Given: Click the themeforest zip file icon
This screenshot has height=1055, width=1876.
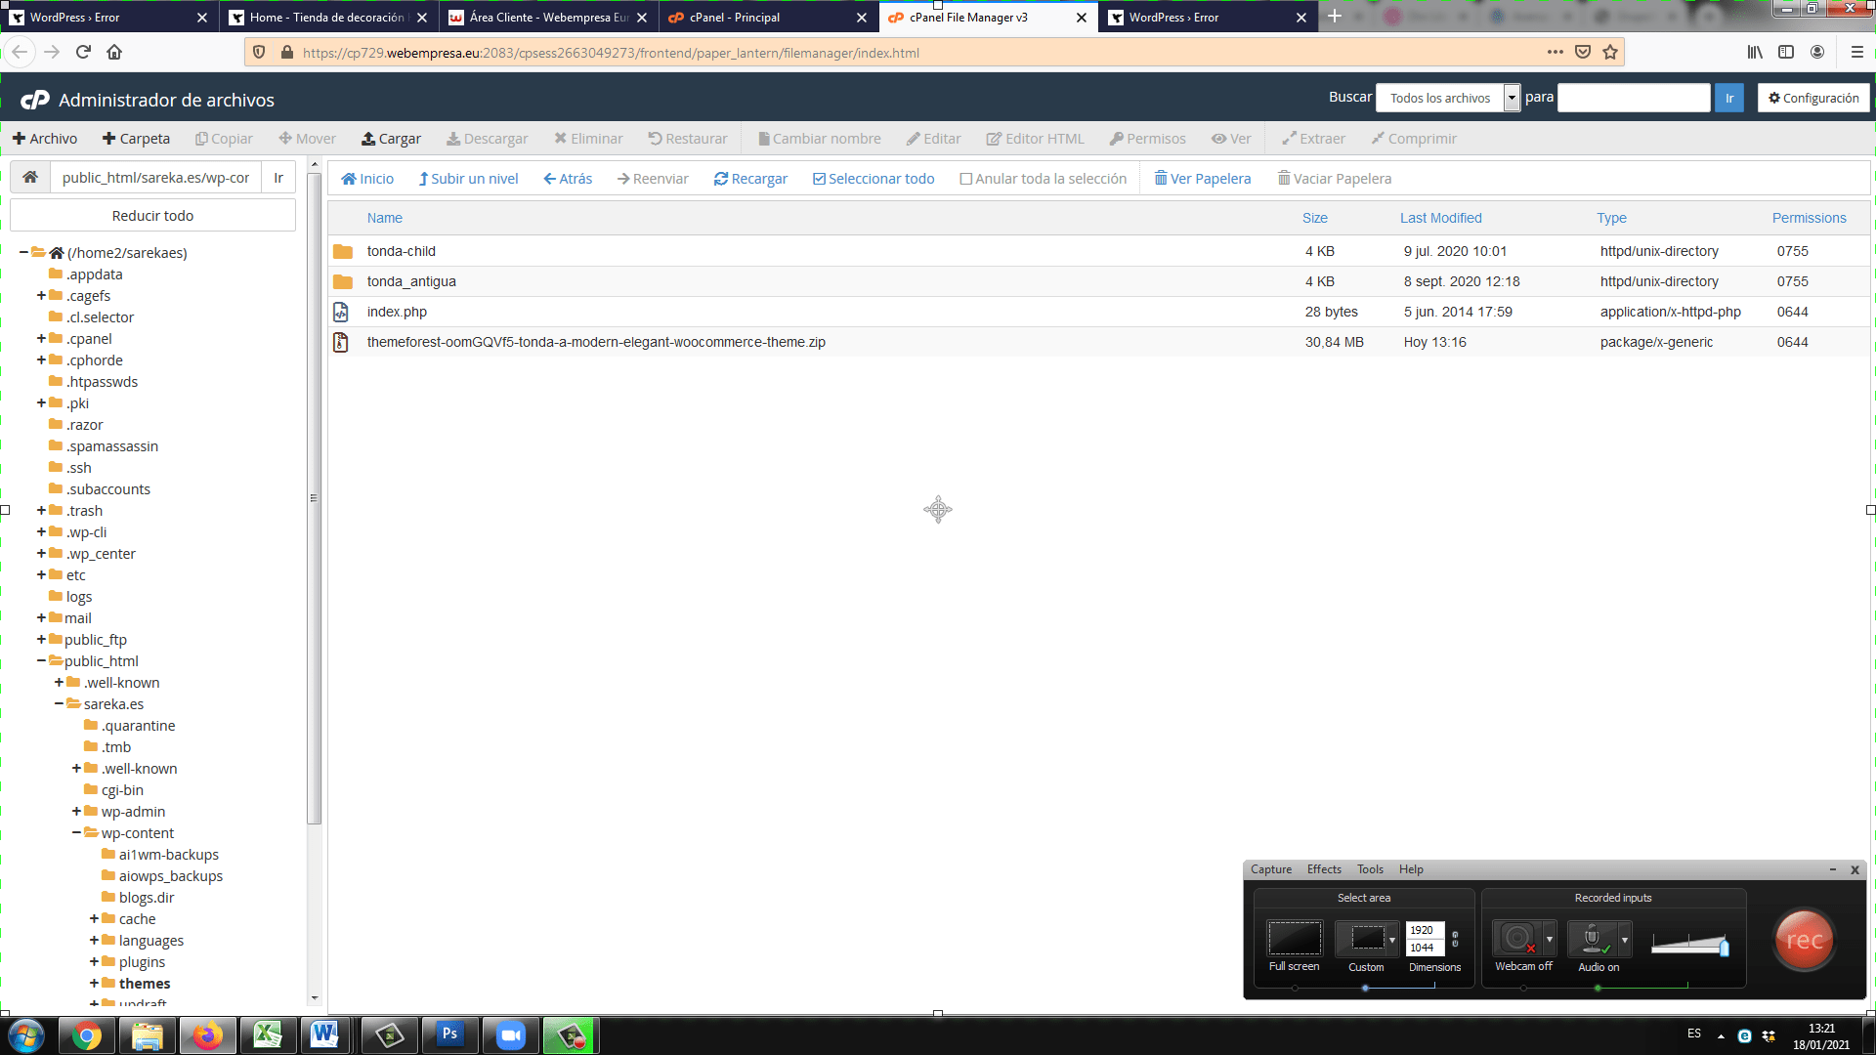Looking at the screenshot, I should [x=341, y=342].
